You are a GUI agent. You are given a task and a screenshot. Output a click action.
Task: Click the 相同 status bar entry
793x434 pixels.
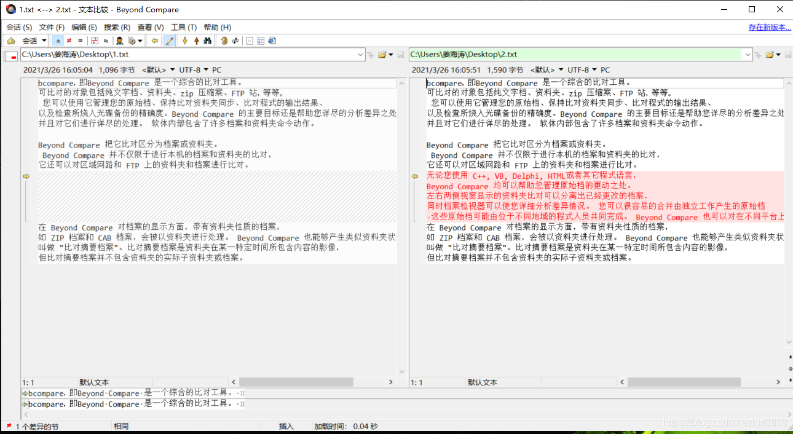point(121,426)
